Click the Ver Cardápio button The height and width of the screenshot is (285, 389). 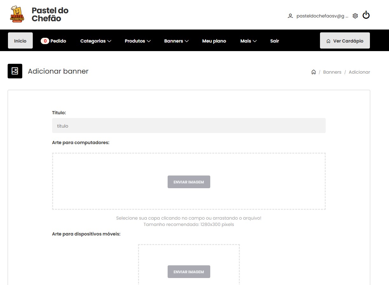pos(345,40)
